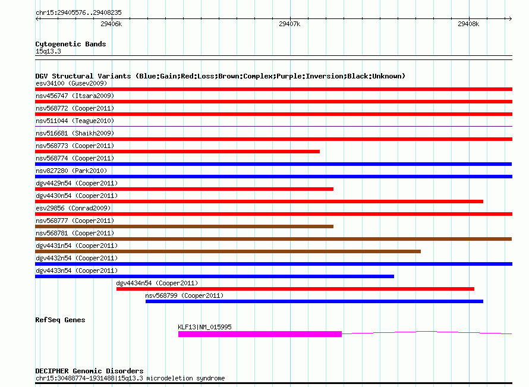Click the dgv4429n54 (Cooper2011) label
Viewport: 529px width, 387px height.
point(77,183)
